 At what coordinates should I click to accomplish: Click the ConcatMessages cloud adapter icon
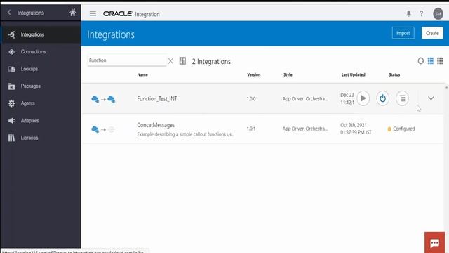pyautogui.click(x=95, y=129)
